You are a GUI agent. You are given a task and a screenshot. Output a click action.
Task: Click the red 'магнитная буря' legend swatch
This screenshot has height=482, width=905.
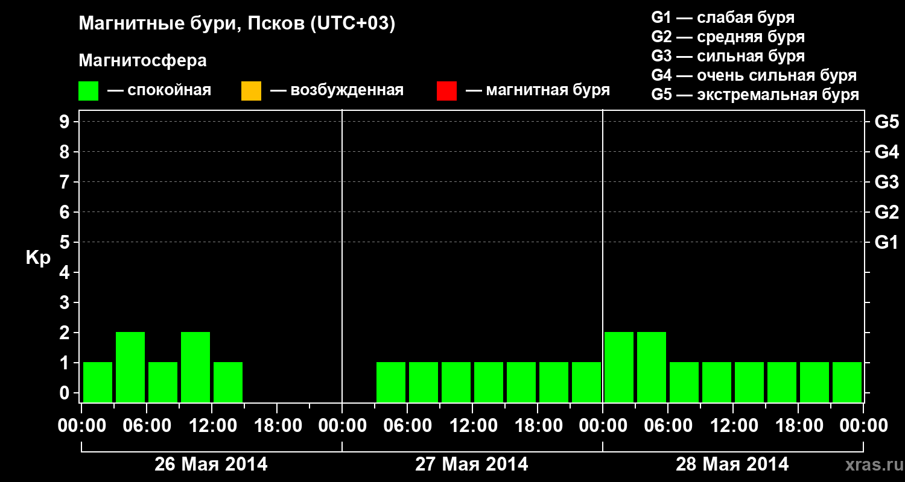(446, 91)
